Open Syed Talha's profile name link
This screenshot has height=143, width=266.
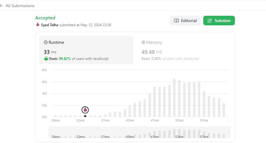click(50, 25)
